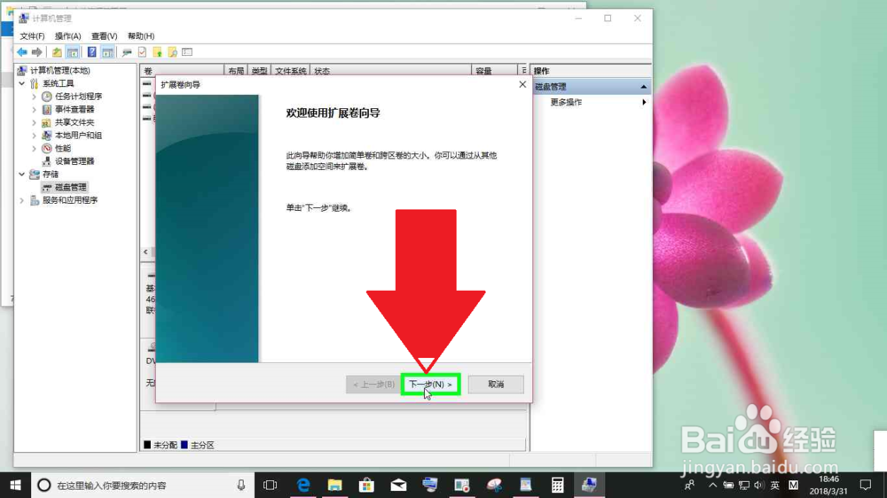
Task: Select 本地用户和组 in the tree
Action: [78, 136]
